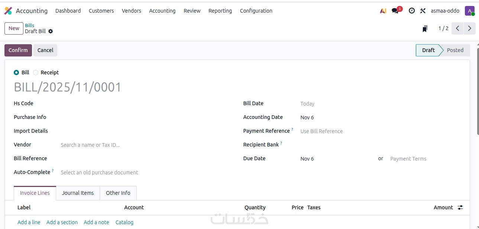
Task: Go to the previous record arrow
Action: point(457,28)
